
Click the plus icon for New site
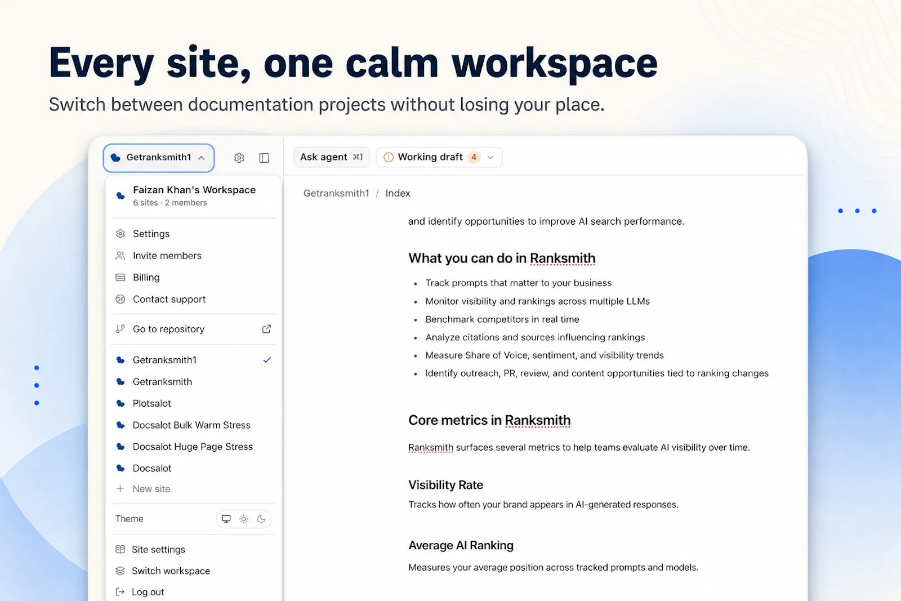pyautogui.click(x=120, y=488)
